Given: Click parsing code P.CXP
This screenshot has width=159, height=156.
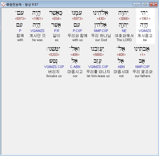Looking at the screenshot, I should tap(77, 31).
